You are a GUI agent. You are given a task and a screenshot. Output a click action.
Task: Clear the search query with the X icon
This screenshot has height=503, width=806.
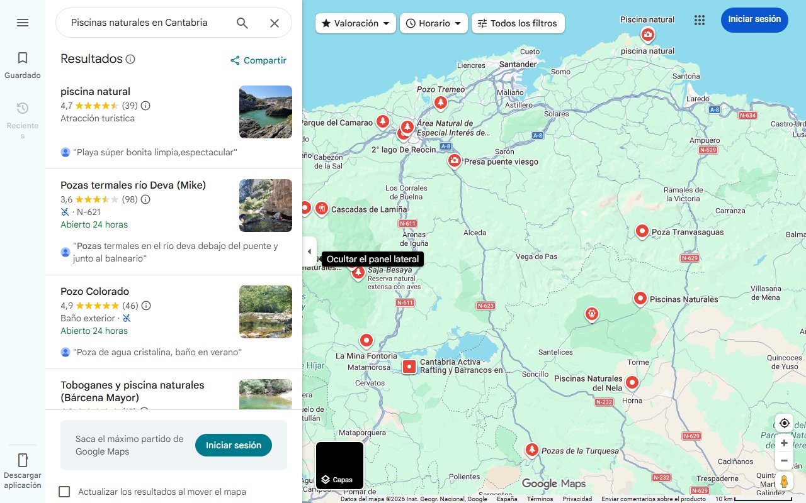point(275,22)
